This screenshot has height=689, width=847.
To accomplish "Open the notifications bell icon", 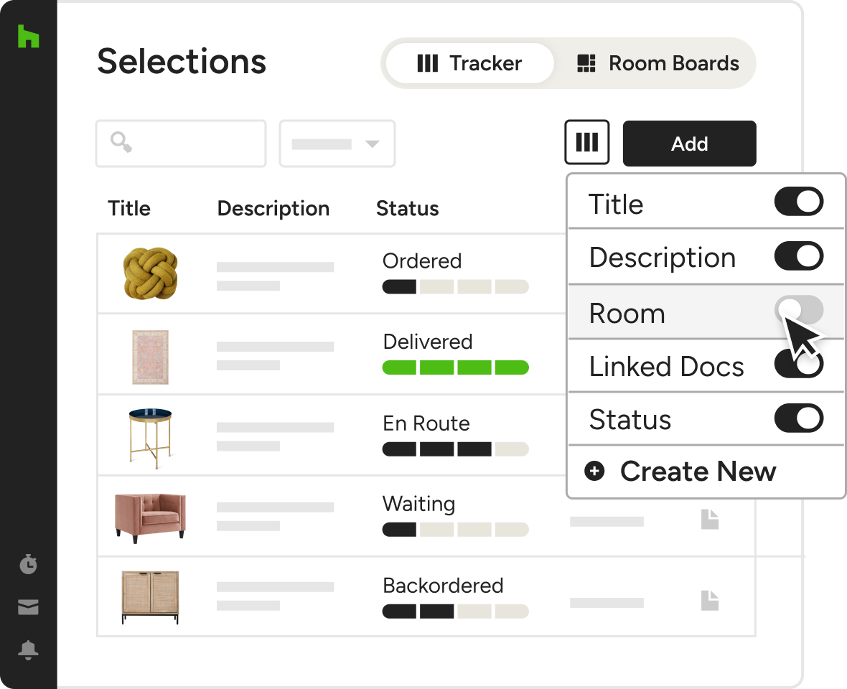I will 28,650.
